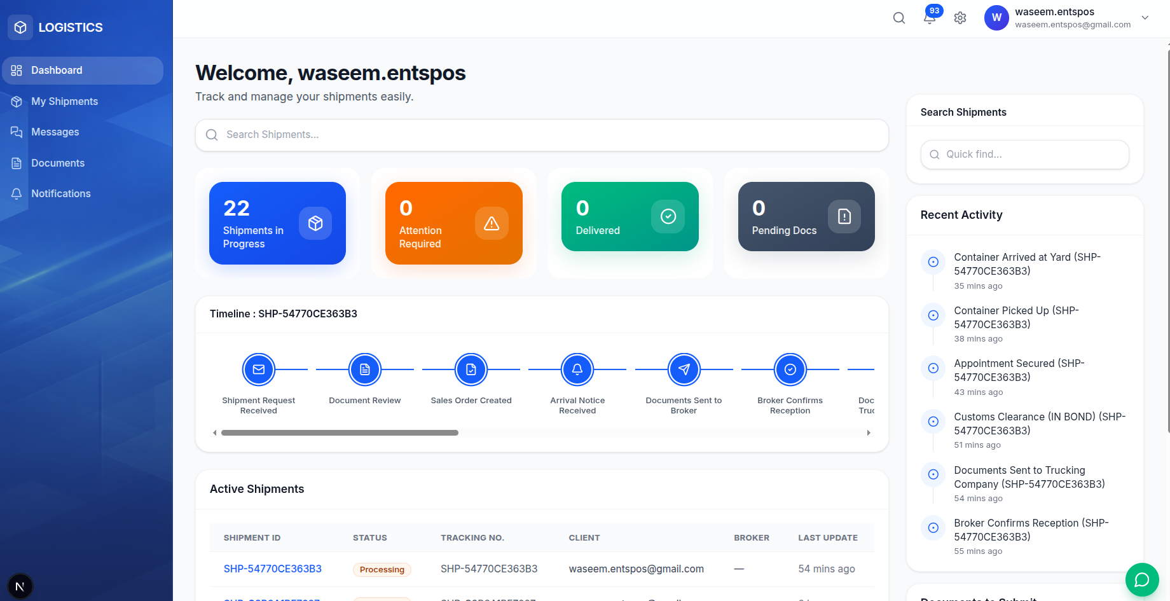The image size is (1170, 601).
Task: Click the My Shipments box icon in sidebar
Action: (17, 102)
